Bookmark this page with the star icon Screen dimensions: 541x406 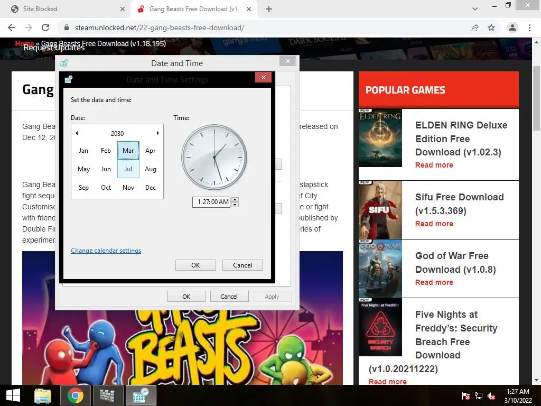(x=491, y=27)
